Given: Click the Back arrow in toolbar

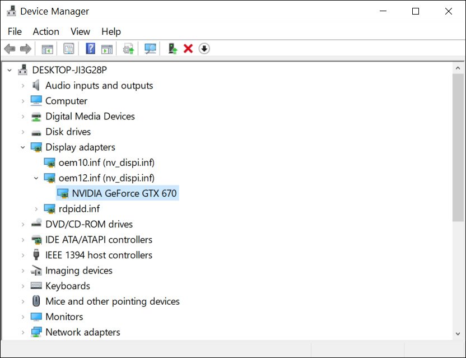Looking at the screenshot, I should pyautogui.click(x=10, y=49).
